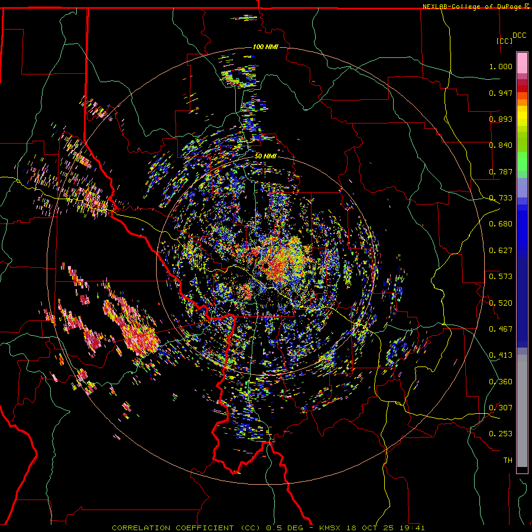Image resolution: width=532 pixels, height=532 pixels.
Task: Click the DCC label above the color scale
Action: (x=519, y=35)
